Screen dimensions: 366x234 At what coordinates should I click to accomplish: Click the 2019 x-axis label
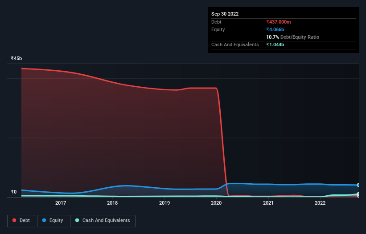pos(164,203)
